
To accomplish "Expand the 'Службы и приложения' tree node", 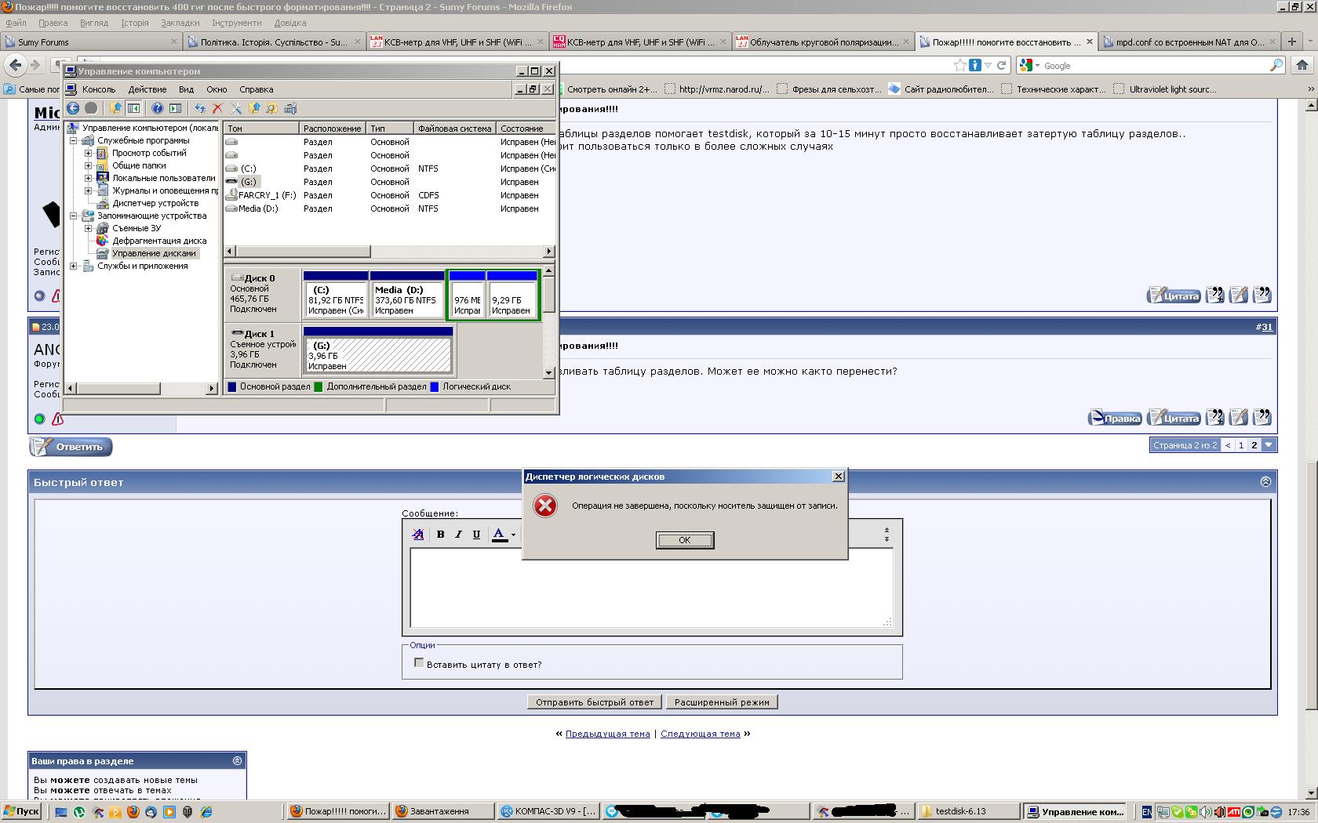I will 74,266.
